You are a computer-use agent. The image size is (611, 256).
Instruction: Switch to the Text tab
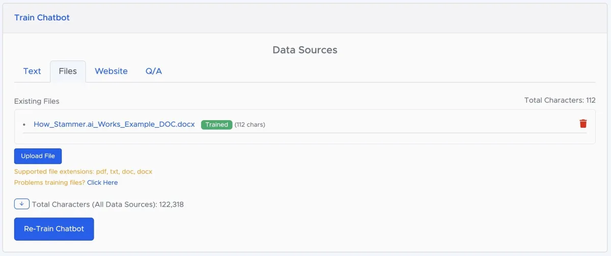(x=32, y=71)
